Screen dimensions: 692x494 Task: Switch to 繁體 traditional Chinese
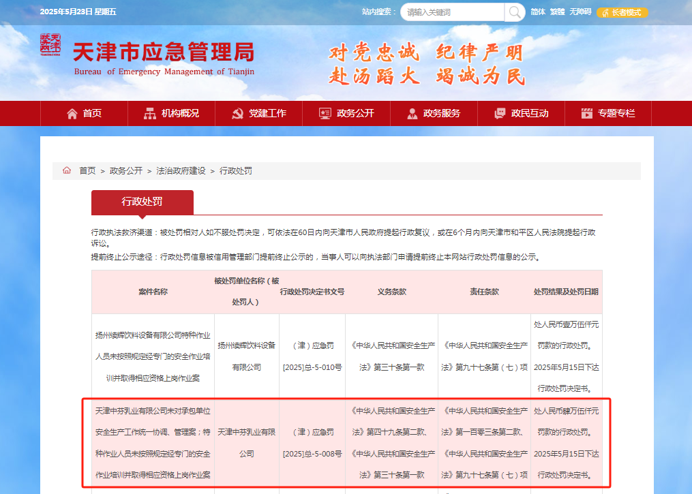[x=558, y=12]
